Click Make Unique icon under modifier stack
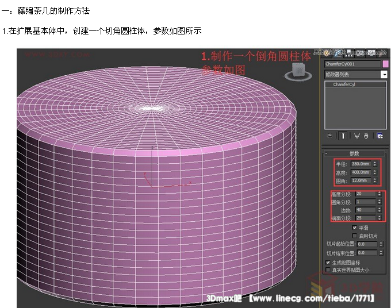 coord(356,136)
